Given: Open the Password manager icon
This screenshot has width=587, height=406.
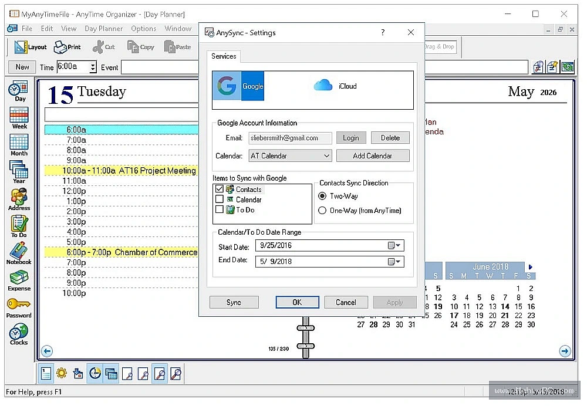Looking at the screenshot, I should (x=19, y=307).
